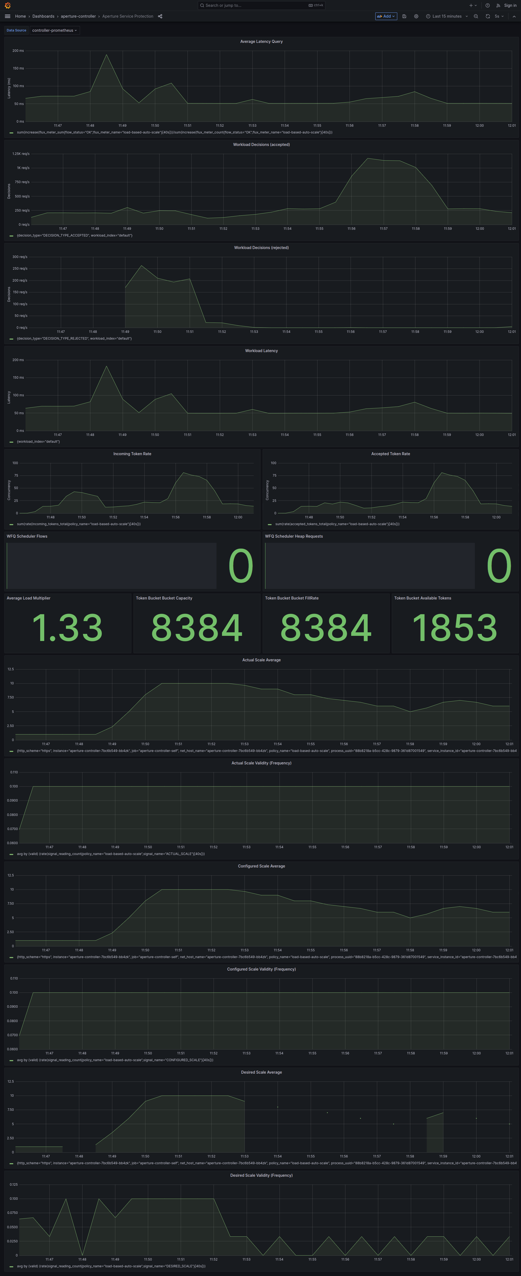Image resolution: width=521 pixels, height=1276 pixels.
Task: Click the share dashboard icon
Action: [x=160, y=16]
